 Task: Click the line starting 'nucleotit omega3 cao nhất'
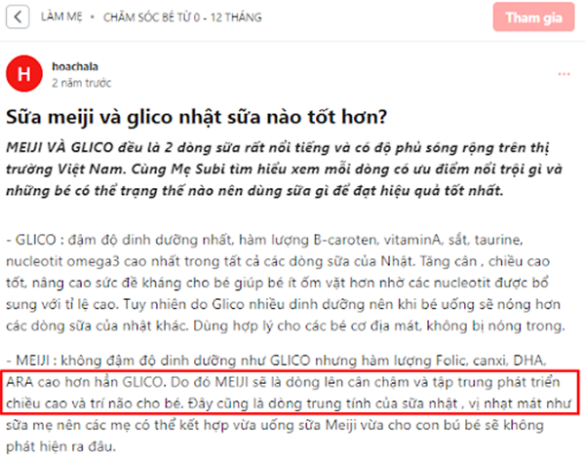pyautogui.click(x=278, y=261)
